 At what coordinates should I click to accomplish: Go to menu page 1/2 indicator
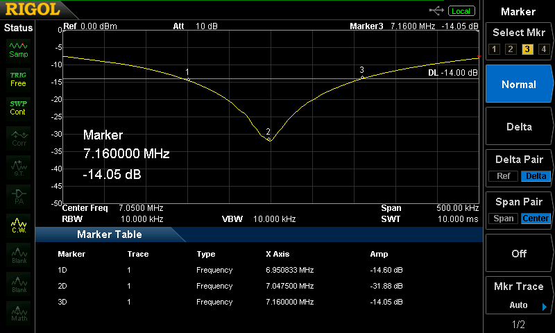point(518,324)
